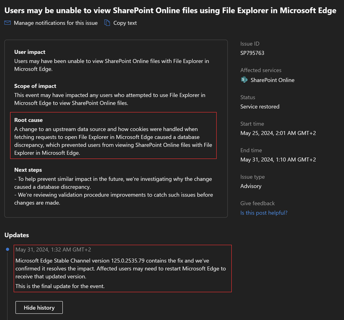The image size is (344, 320).
Task: Click the 'Advisory' issue type value
Action: pyautogui.click(x=251, y=186)
